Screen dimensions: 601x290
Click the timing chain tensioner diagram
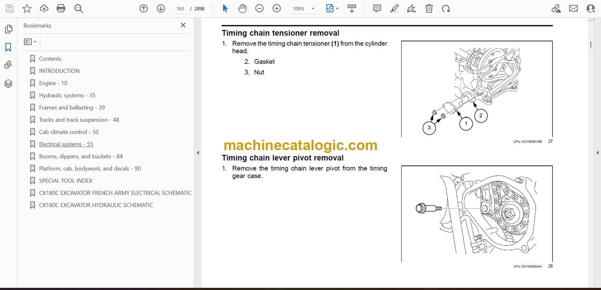pyautogui.click(x=477, y=89)
